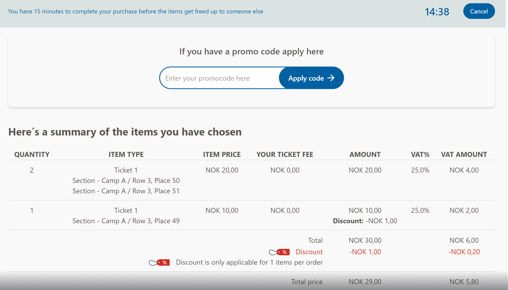This screenshot has height=290, width=508.
Task: Click the NOK 30,00 total amount
Action: coord(365,241)
